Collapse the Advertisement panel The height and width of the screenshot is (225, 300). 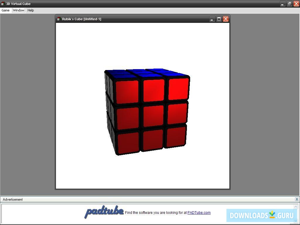pyautogui.click(x=297, y=199)
